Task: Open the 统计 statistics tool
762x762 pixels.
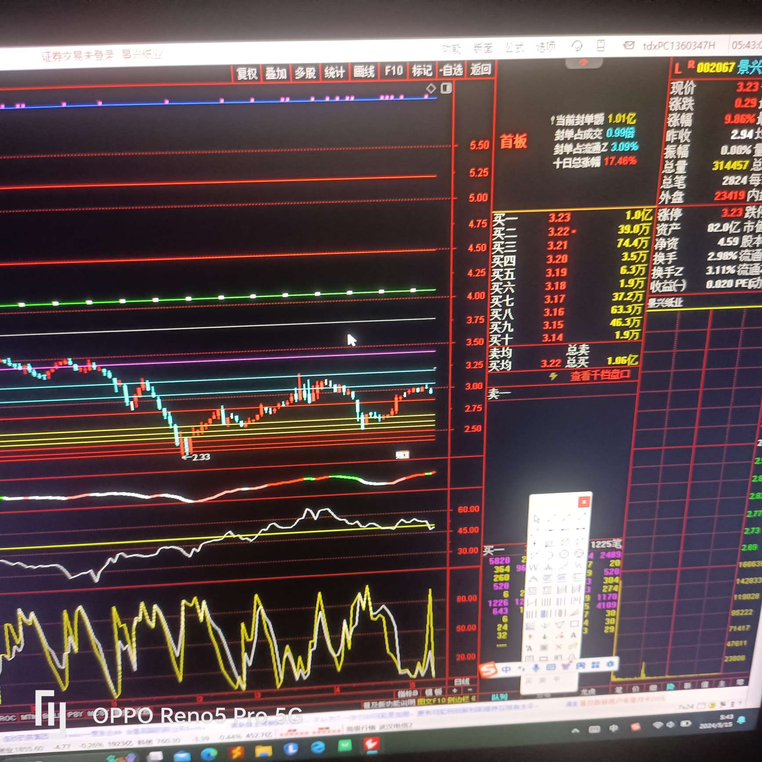Action: [334, 72]
